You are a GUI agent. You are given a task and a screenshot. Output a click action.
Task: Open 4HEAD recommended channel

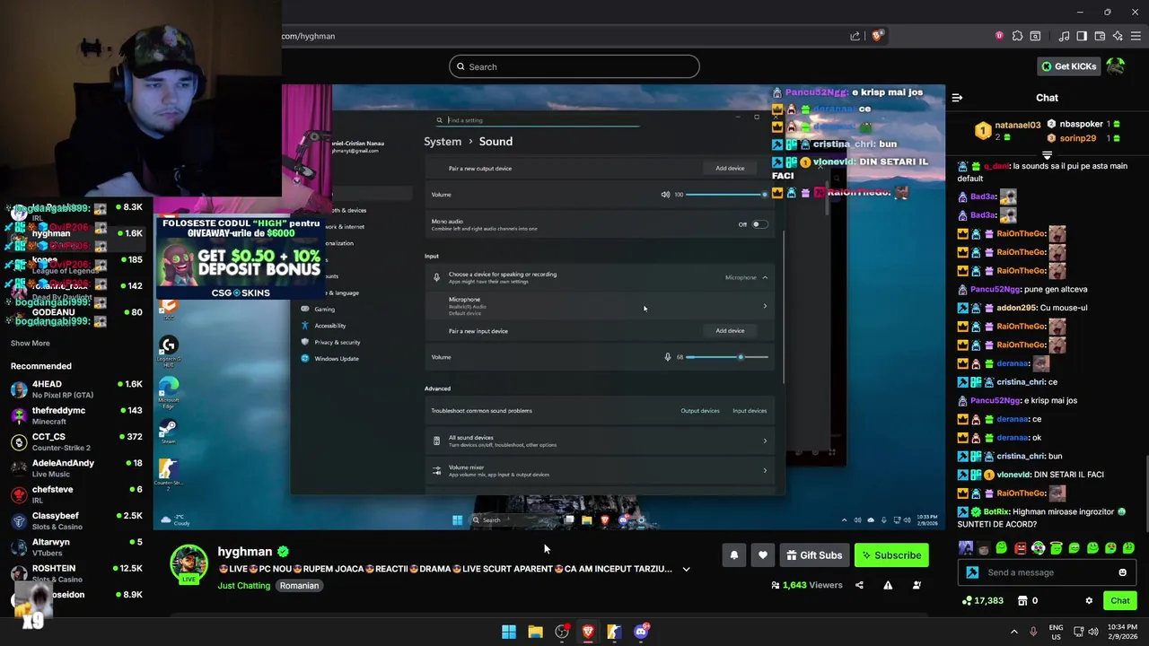pos(75,388)
